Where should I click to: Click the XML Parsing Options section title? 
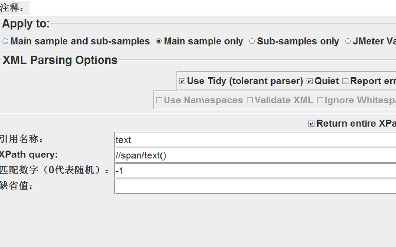point(60,60)
